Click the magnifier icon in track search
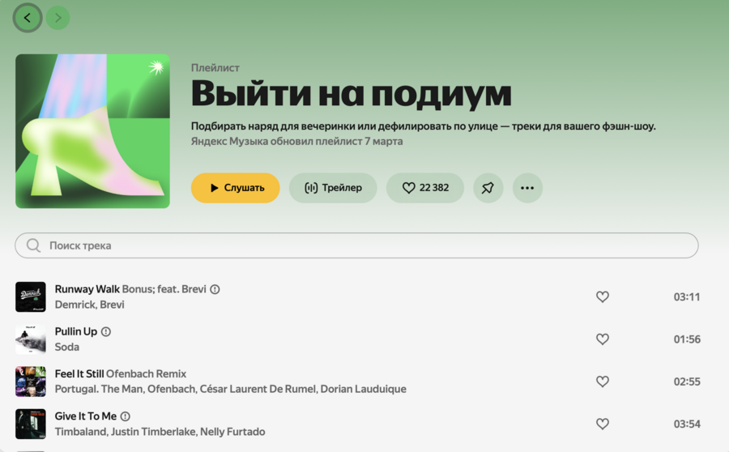The width and height of the screenshot is (729, 452). click(x=33, y=245)
